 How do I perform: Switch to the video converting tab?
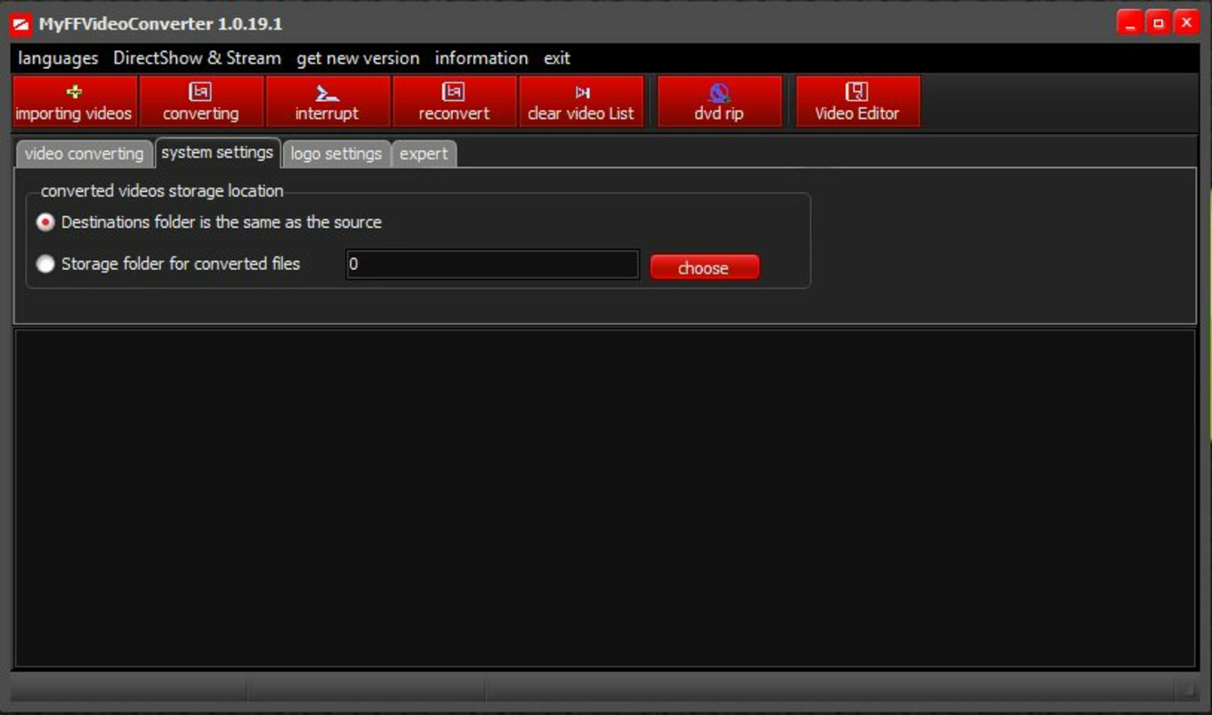coord(85,154)
